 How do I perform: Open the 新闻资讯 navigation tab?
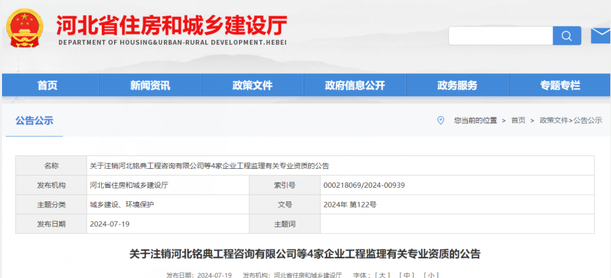click(x=150, y=85)
